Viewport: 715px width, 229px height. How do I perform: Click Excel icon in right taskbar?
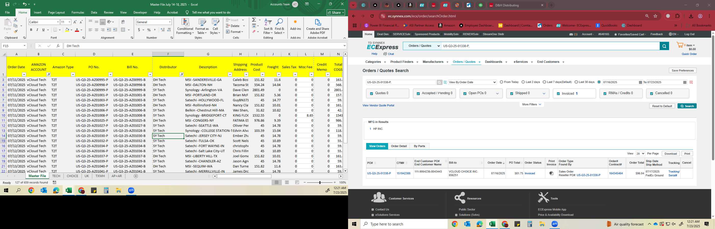click(492, 224)
